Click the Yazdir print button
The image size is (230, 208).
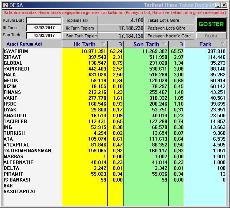[211, 36]
